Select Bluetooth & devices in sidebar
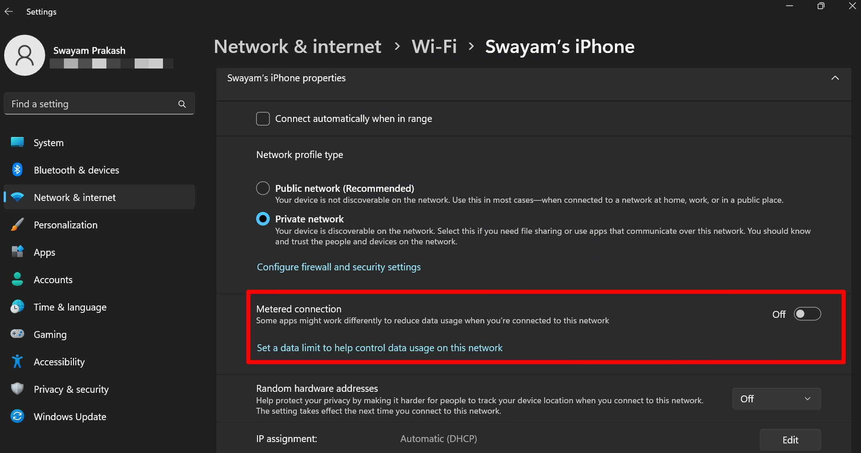The height and width of the screenshot is (453, 861). tap(76, 170)
